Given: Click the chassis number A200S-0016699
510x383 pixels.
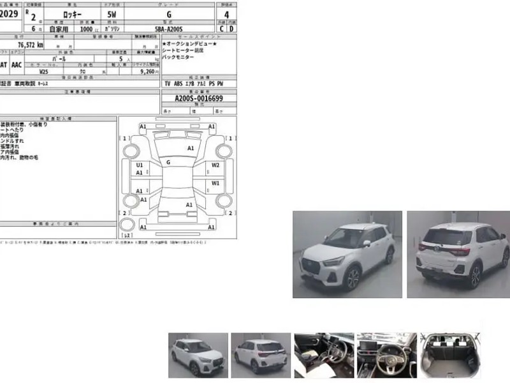Looking at the screenshot, I should point(199,99).
